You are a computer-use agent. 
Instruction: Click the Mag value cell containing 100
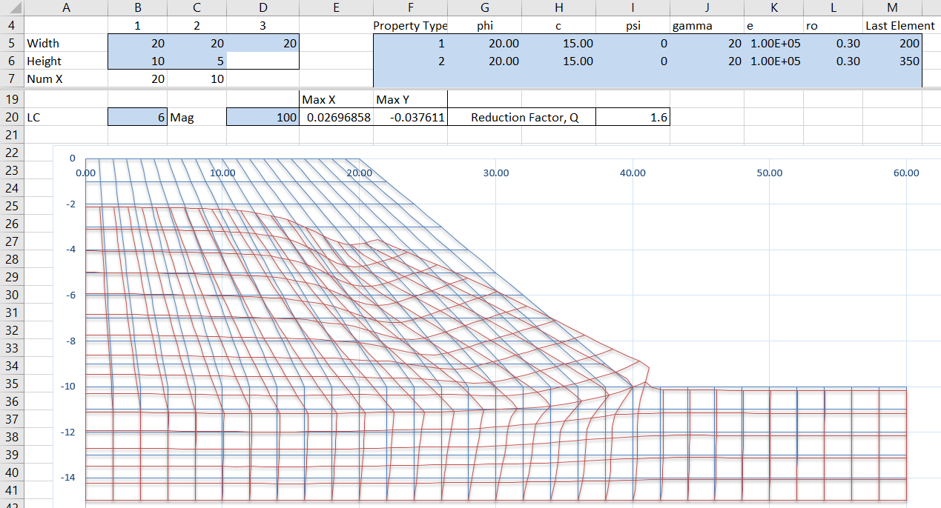pos(263,117)
